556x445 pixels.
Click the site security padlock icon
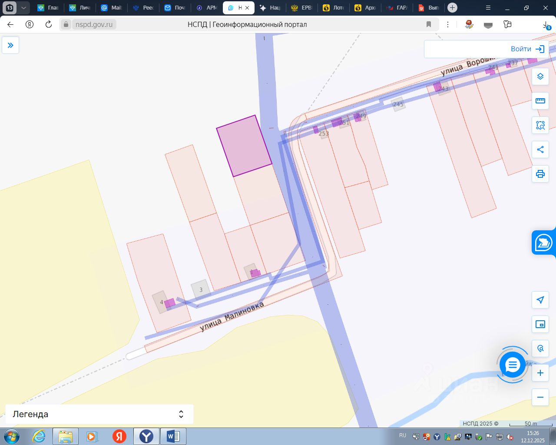66,25
